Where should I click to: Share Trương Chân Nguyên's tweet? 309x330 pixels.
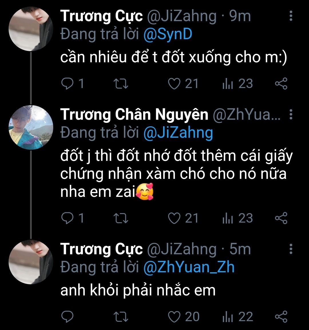coord(281,219)
